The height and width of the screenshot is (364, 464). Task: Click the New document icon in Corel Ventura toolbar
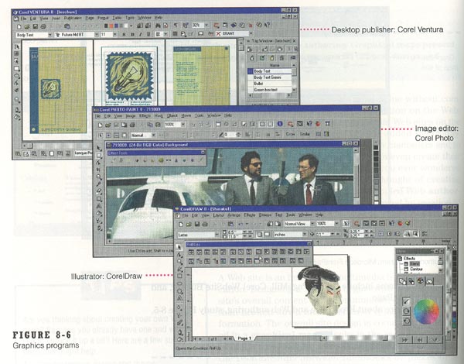[x=19, y=26]
